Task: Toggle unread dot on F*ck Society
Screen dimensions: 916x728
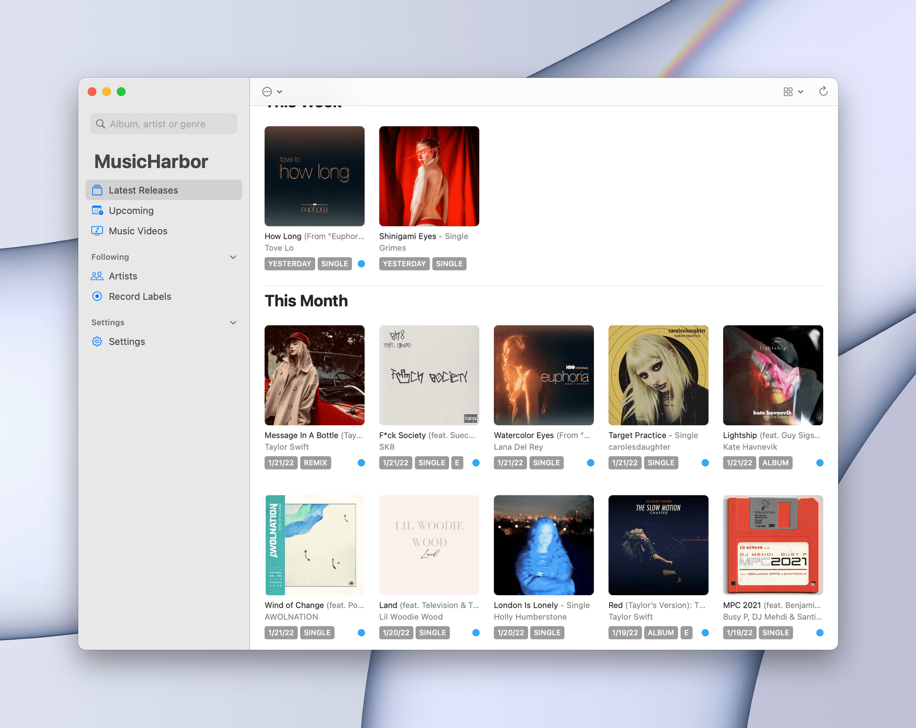Action: coord(476,463)
